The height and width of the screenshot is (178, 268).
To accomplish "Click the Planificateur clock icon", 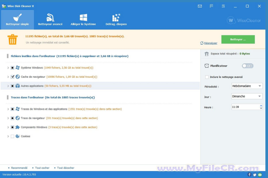I will [207, 66].
